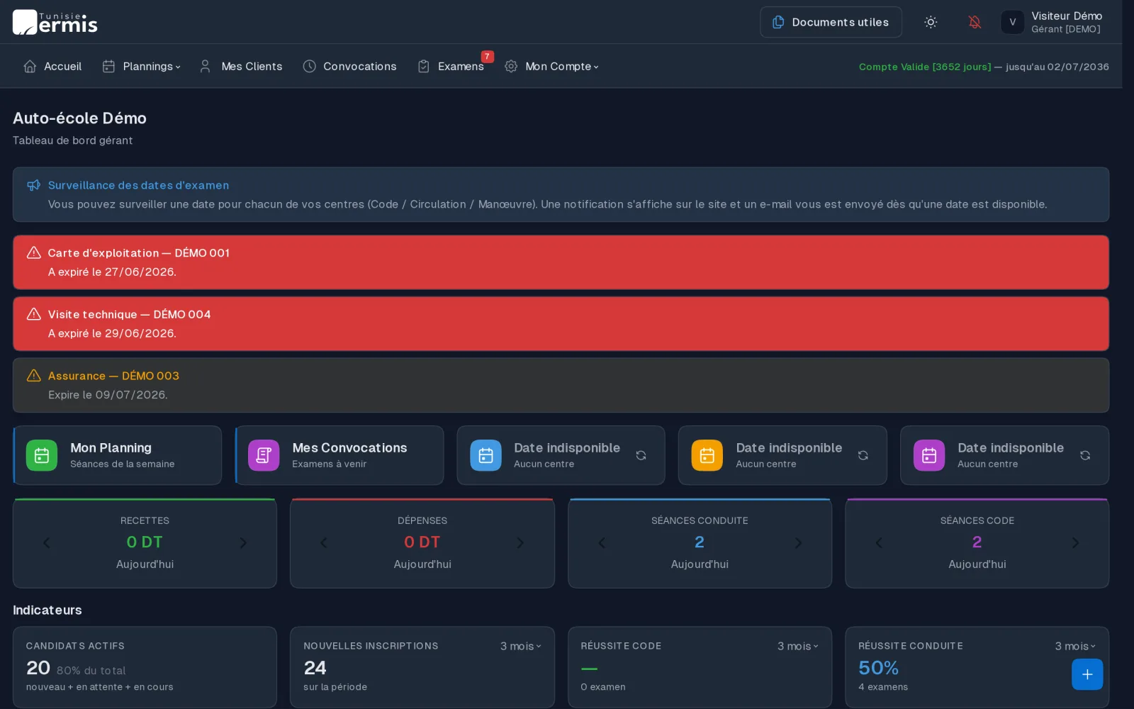Open the Candidats Actifs indicator card

(145, 666)
